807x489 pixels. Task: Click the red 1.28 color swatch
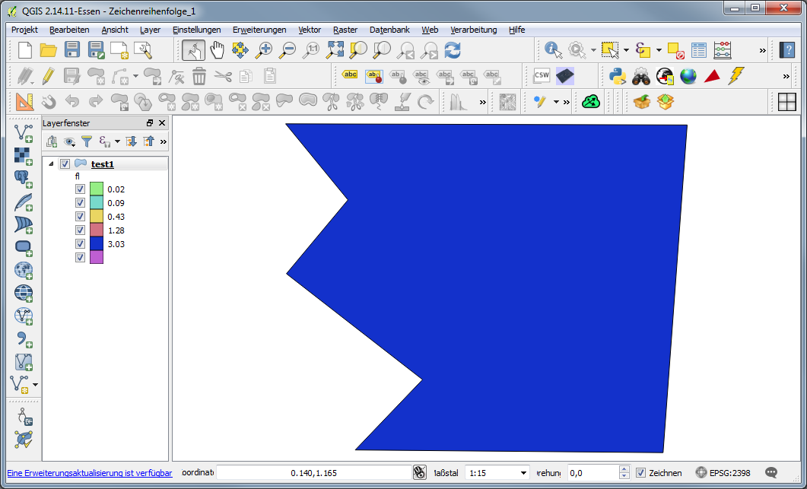97,230
